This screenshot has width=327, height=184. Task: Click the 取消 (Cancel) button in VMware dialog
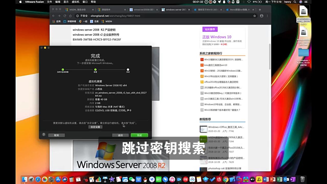56,135
